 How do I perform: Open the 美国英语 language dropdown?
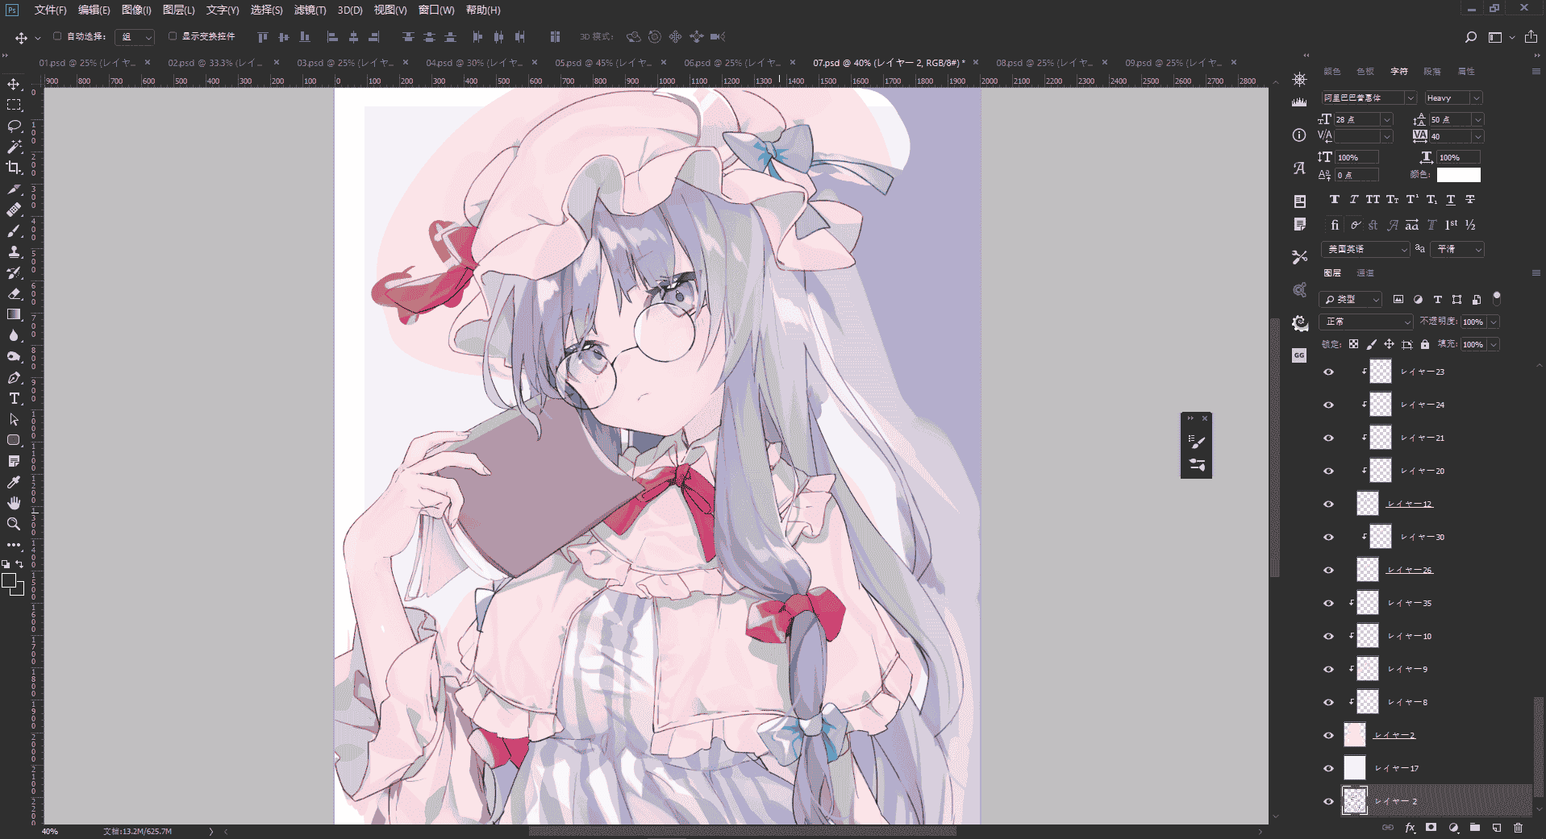point(1365,250)
